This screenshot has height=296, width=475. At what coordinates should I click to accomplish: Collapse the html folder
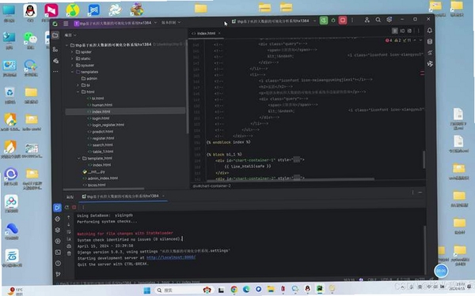[x=78, y=92]
